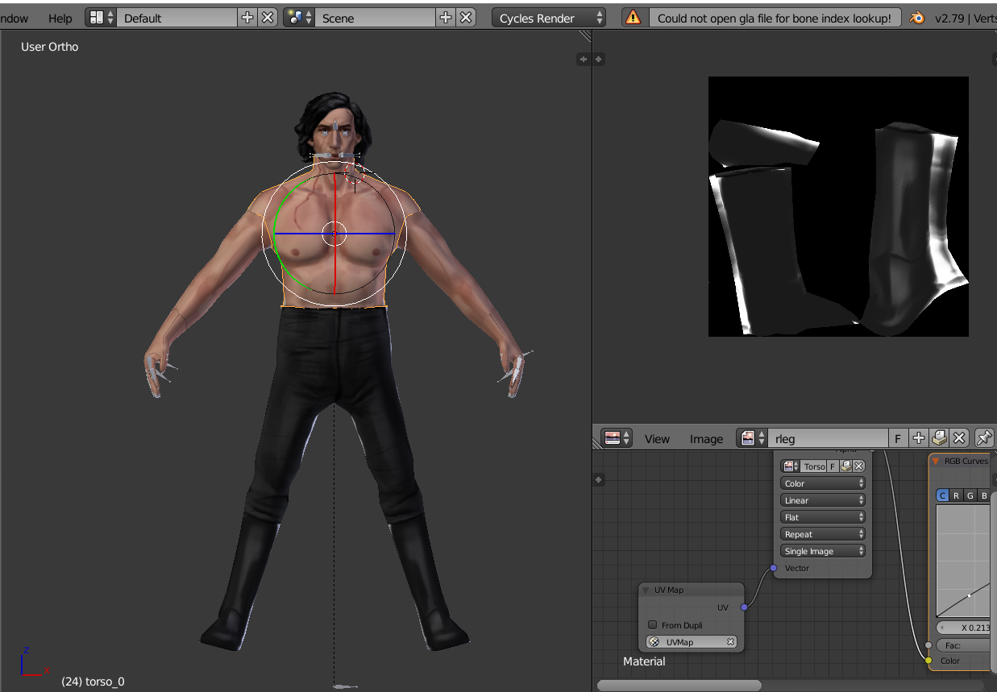This screenshot has width=997, height=692.
Task: Open the Color space dropdown
Action: point(823,483)
